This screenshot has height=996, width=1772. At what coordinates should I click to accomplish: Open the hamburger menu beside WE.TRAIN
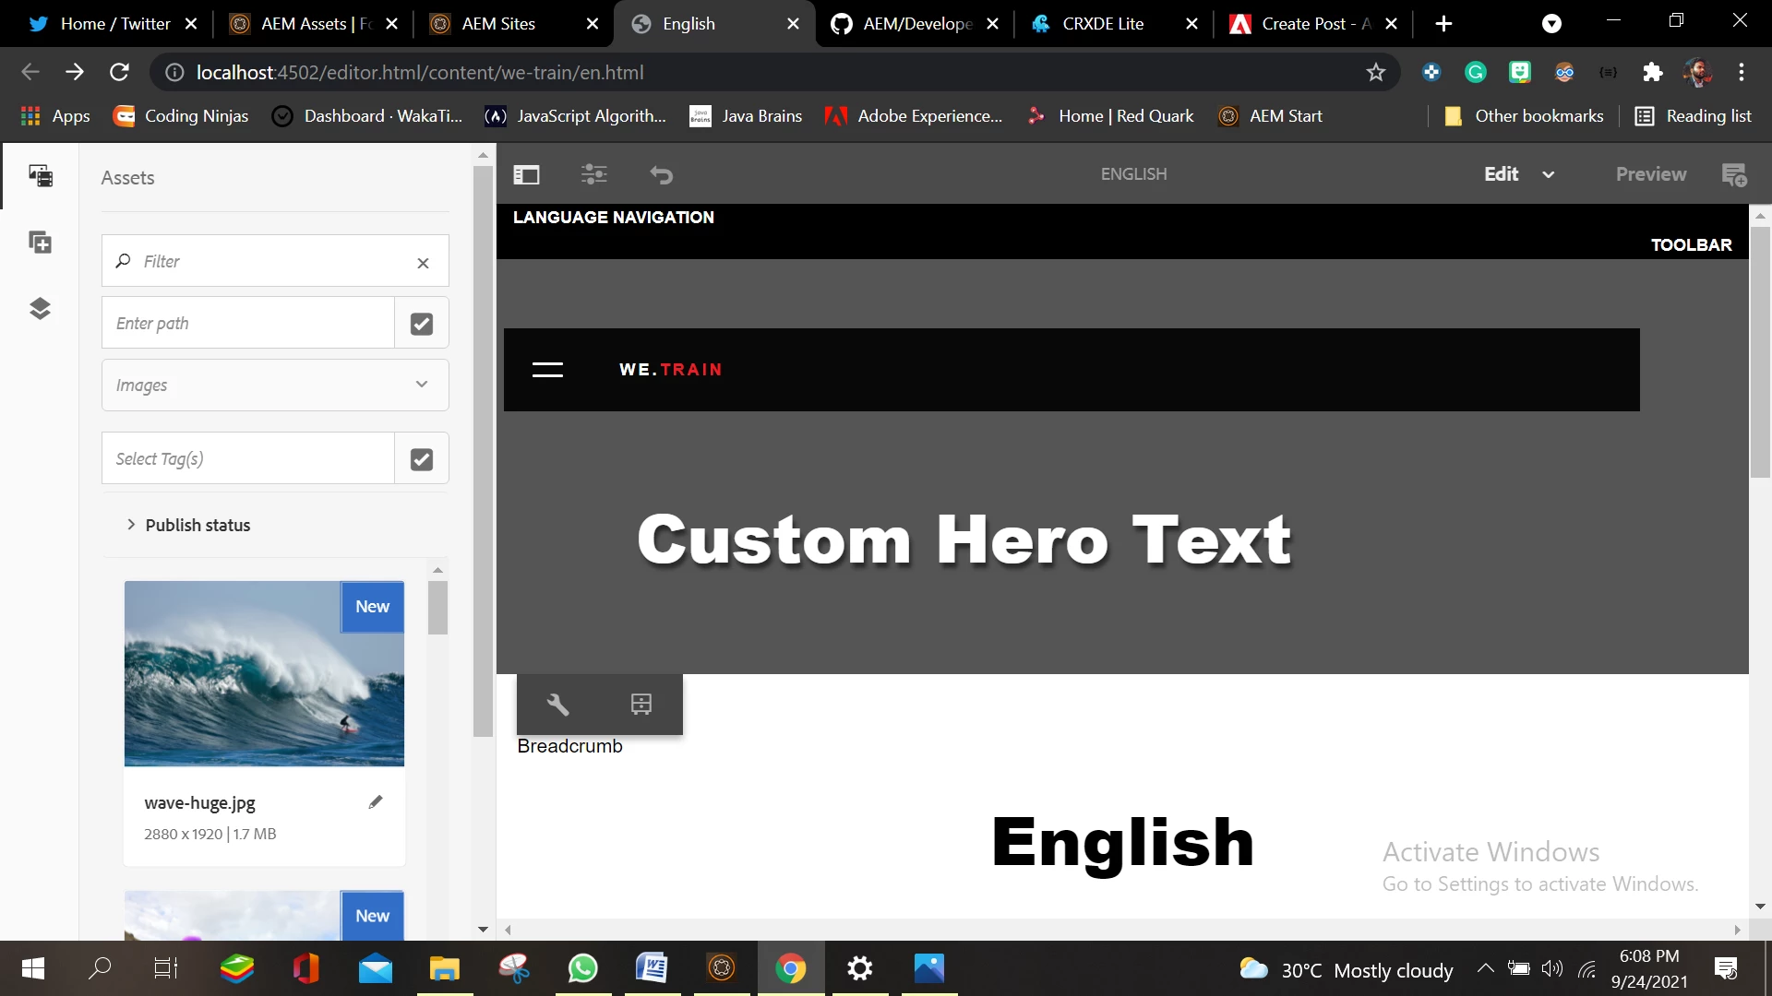(x=547, y=370)
